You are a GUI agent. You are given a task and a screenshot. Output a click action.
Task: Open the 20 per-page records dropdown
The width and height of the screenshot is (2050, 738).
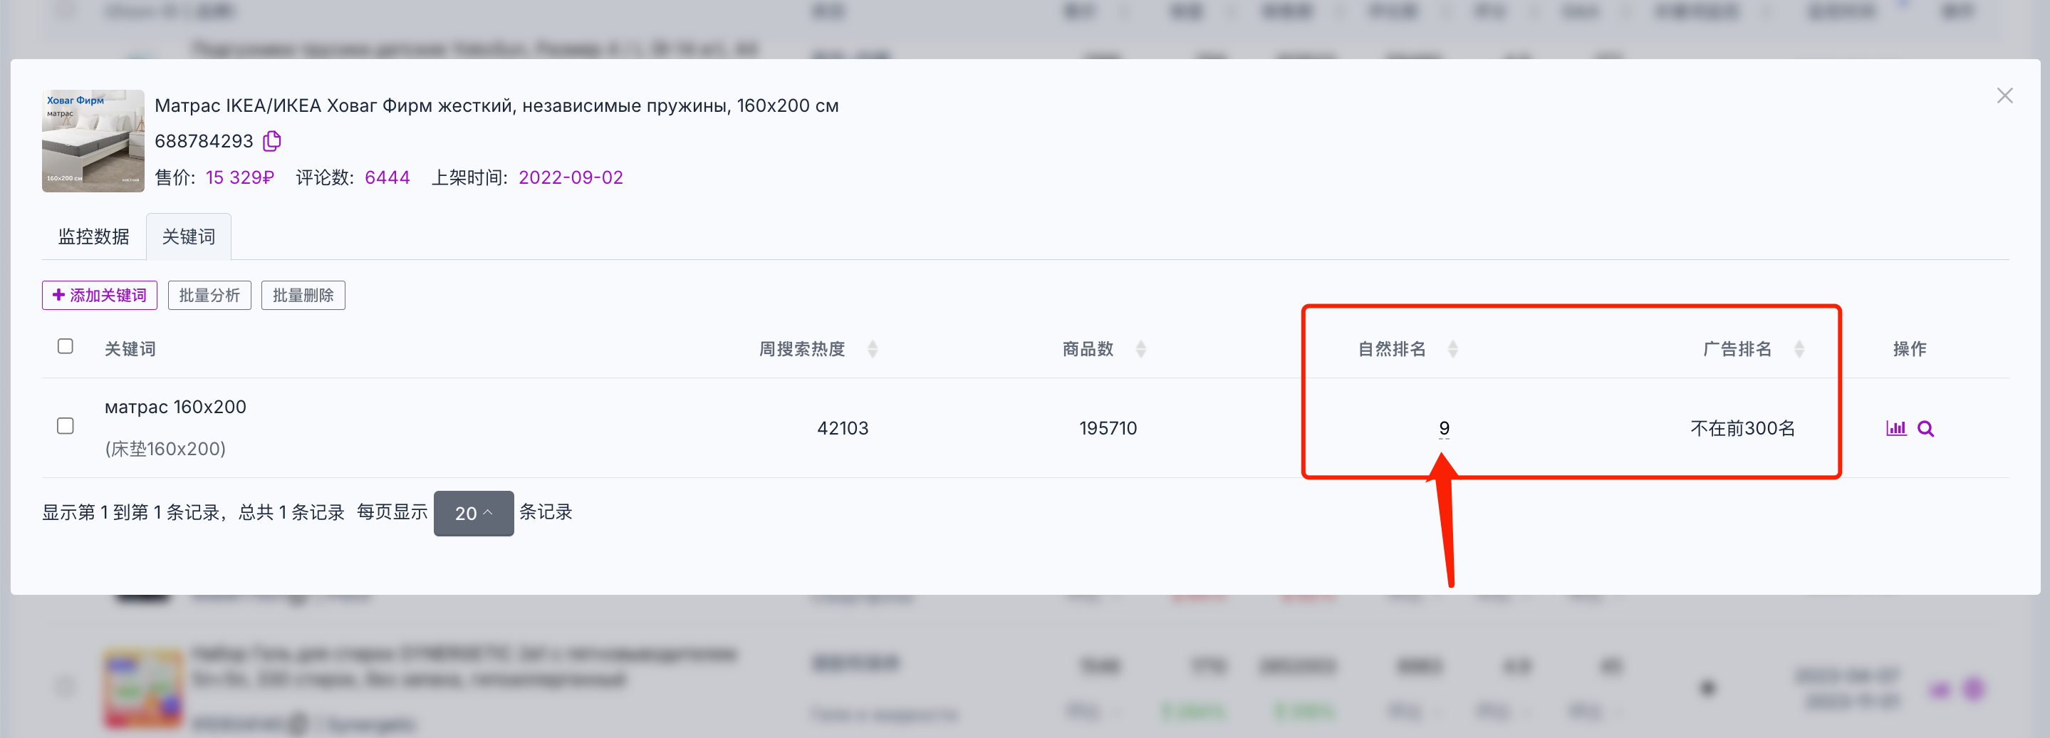point(474,514)
